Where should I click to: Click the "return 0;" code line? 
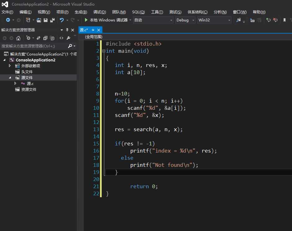pyautogui.click(x=144, y=186)
